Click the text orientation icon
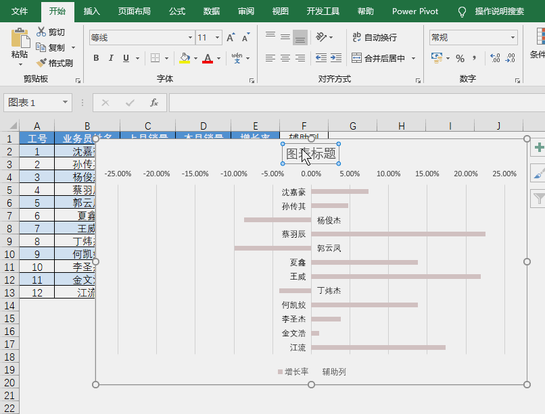 tap(321, 36)
